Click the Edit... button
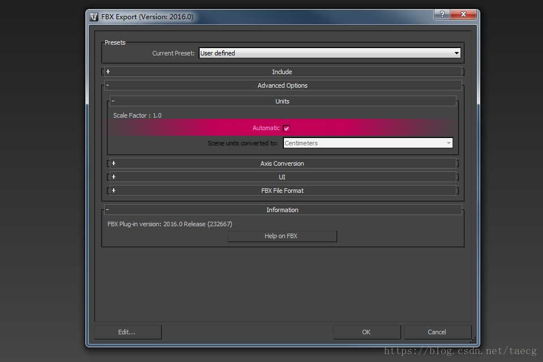 [127, 332]
